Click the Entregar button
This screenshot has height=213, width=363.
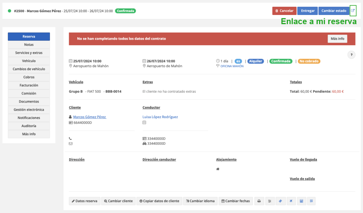[308, 11]
